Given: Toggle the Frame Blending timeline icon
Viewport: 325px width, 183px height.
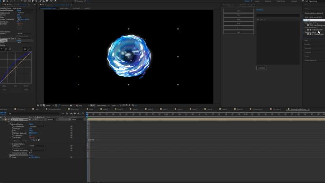Looking at the screenshot, I should pos(74,113).
